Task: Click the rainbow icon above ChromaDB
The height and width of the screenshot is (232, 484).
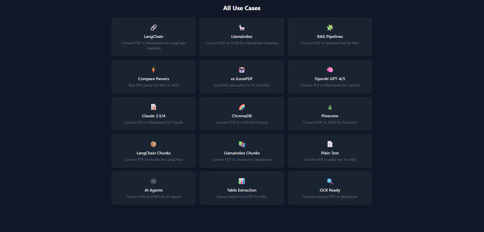Action: click(x=242, y=107)
